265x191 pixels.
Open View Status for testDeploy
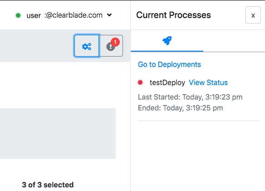[x=208, y=83]
